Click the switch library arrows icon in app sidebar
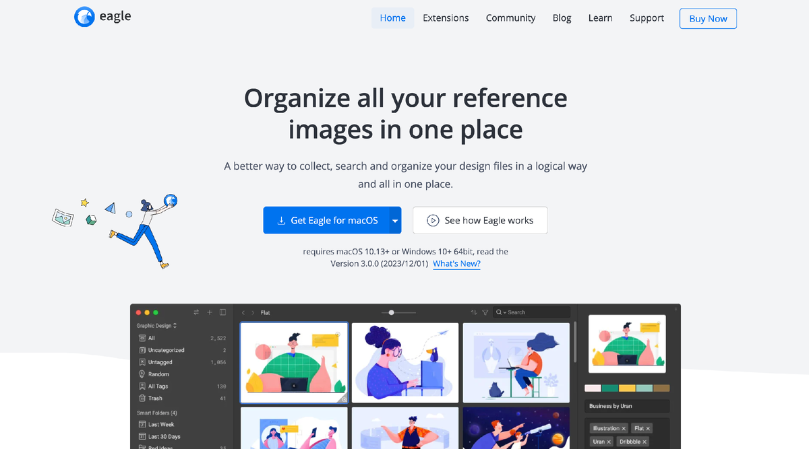Image resolution: width=809 pixels, height=449 pixels. [x=196, y=312]
